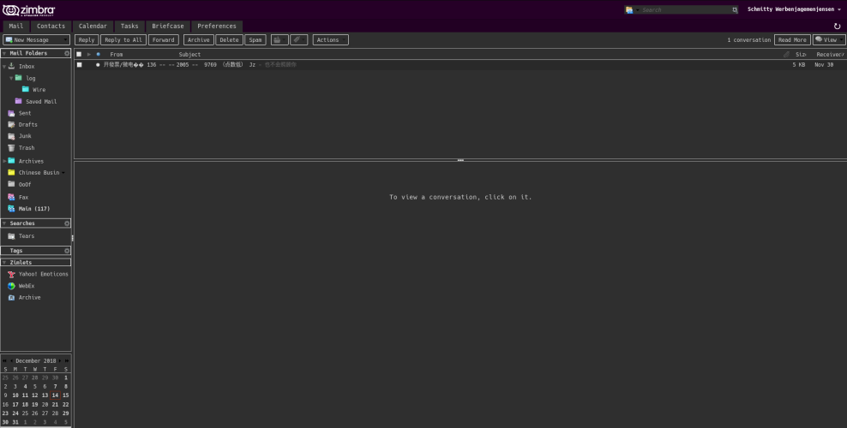Open the Actions dropdown menu
Image resolution: width=847 pixels, height=428 pixels.
331,40
